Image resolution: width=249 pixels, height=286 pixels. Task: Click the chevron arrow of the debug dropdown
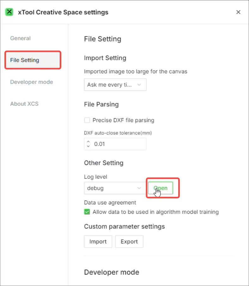tap(139, 188)
